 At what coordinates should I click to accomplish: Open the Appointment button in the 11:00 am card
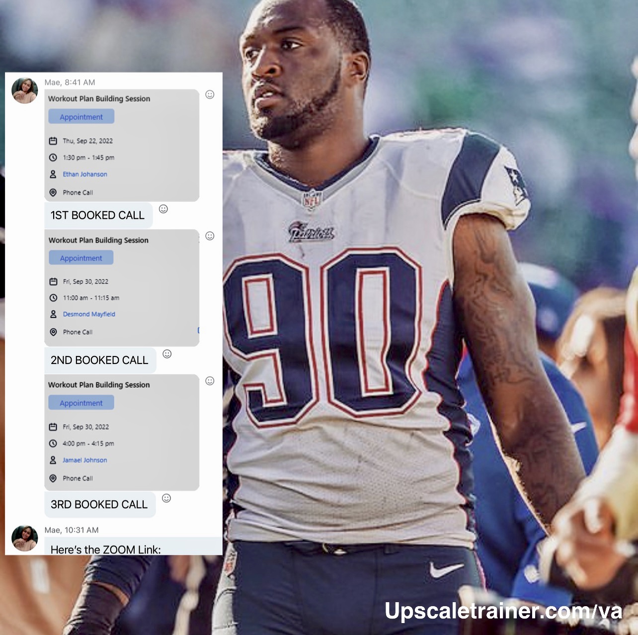(81, 258)
